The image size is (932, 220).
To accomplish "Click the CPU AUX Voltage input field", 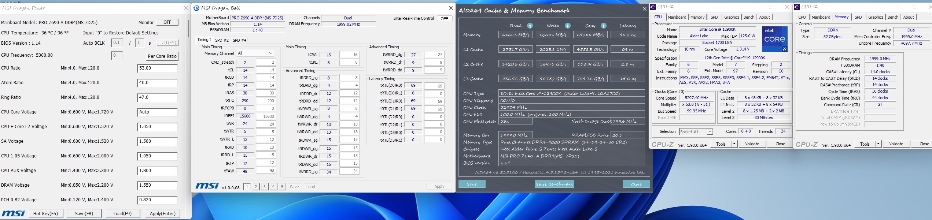I will point(157,171).
